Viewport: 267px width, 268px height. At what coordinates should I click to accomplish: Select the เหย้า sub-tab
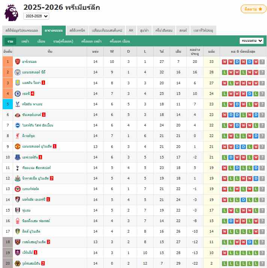[25, 41]
